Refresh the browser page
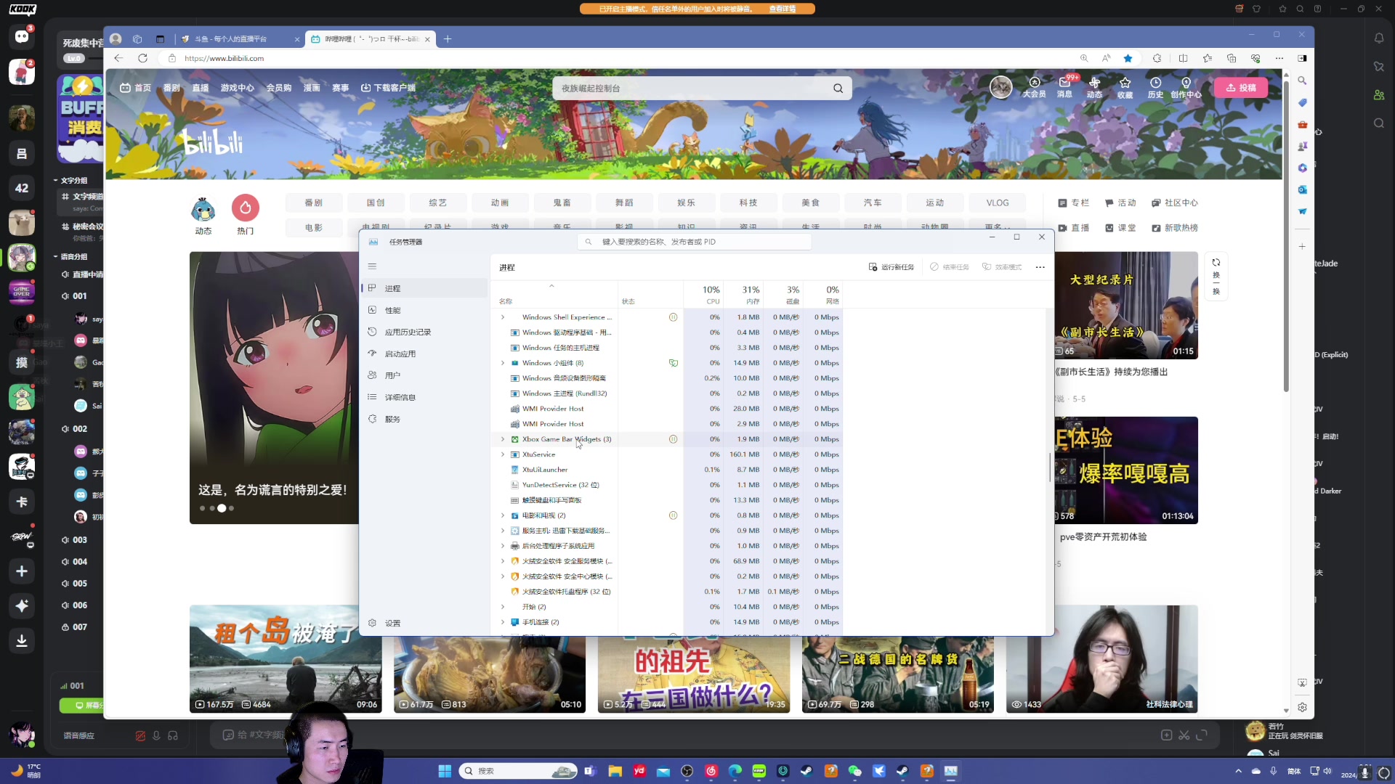 (x=143, y=58)
